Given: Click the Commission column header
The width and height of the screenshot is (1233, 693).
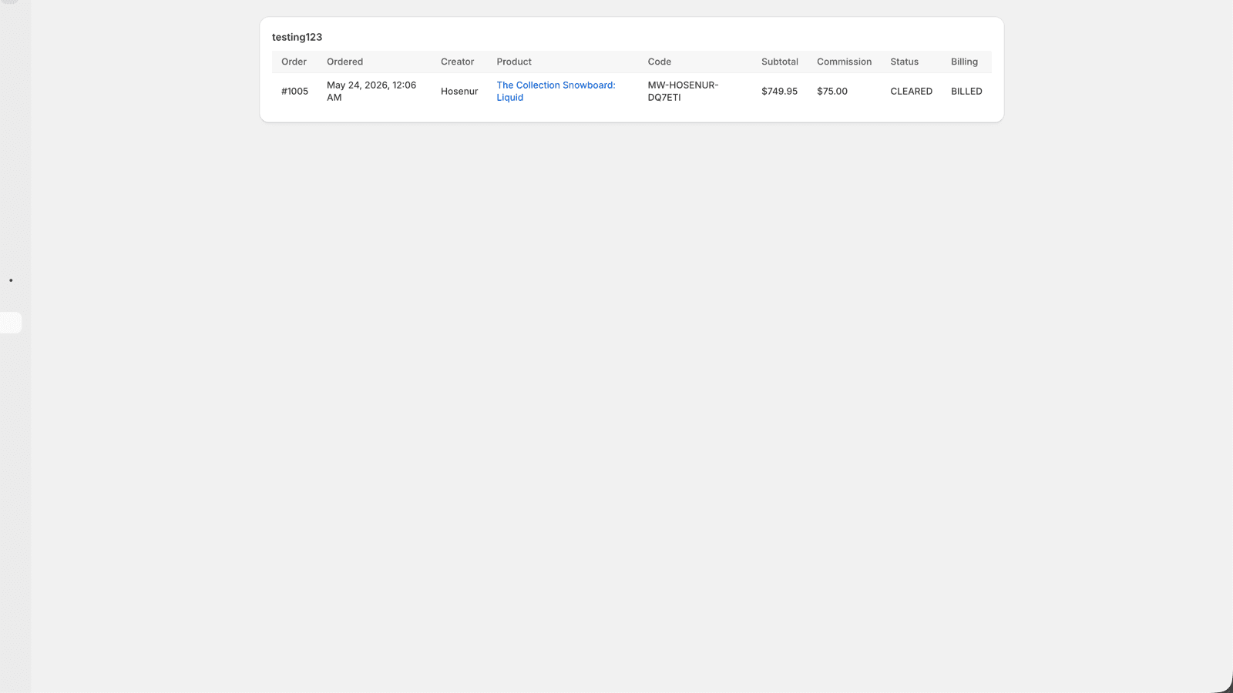Looking at the screenshot, I should coord(844,62).
